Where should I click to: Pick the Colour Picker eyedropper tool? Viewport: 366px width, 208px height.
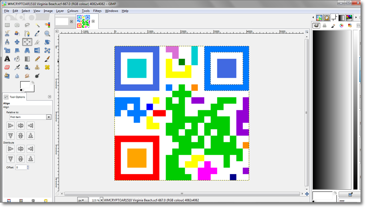click(x=37, y=33)
